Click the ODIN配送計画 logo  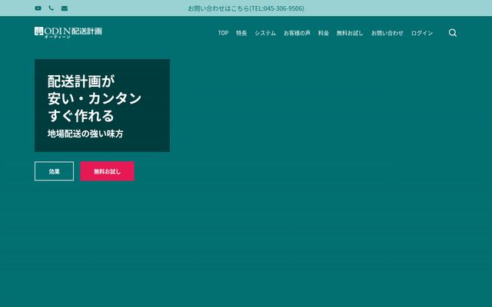pyautogui.click(x=68, y=32)
